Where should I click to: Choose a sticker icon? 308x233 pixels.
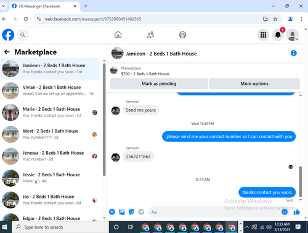click(131, 212)
